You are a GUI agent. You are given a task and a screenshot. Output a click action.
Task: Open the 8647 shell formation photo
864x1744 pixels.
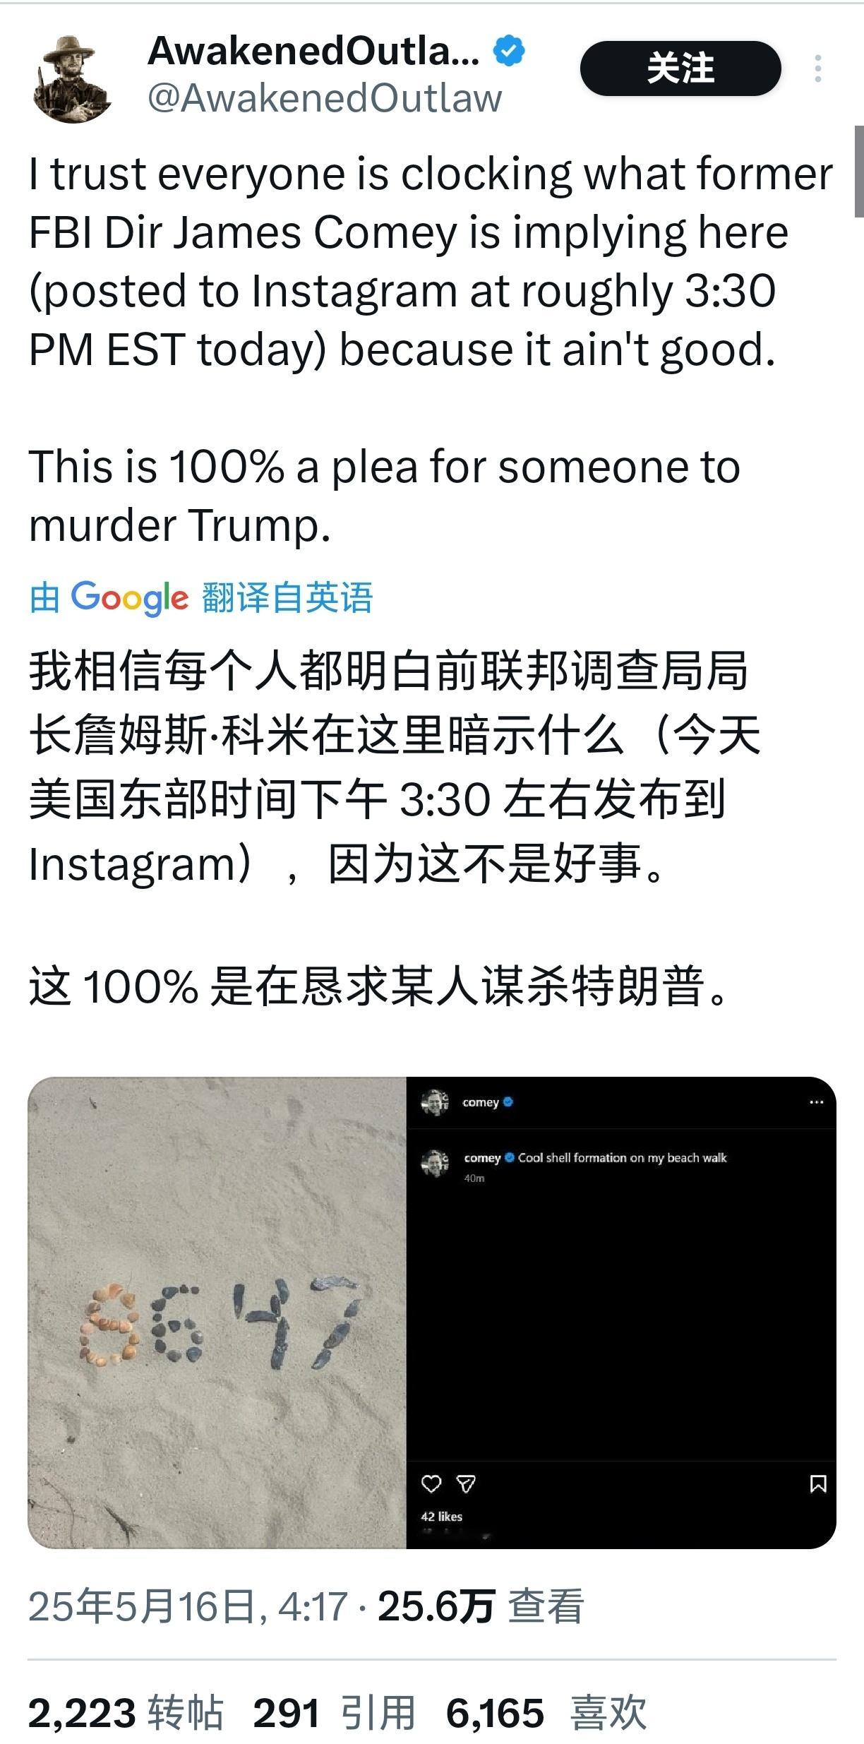click(217, 1313)
